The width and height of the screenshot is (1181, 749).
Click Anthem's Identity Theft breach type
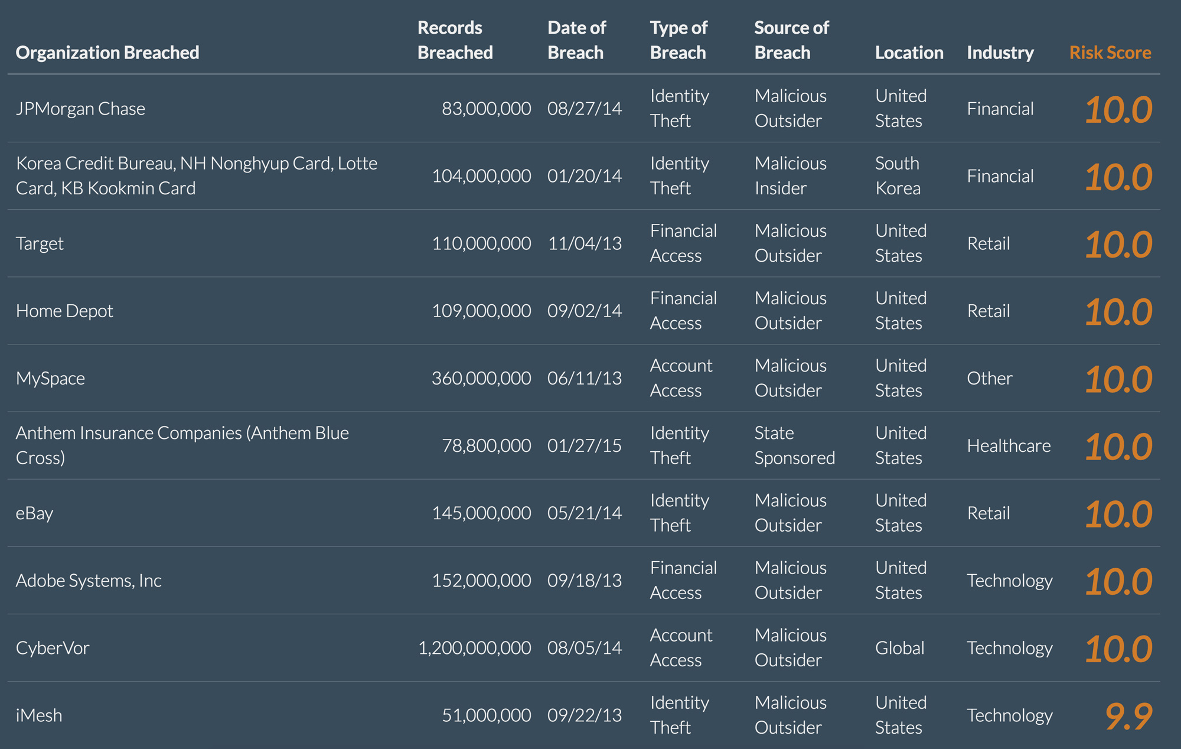click(x=680, y=445)
